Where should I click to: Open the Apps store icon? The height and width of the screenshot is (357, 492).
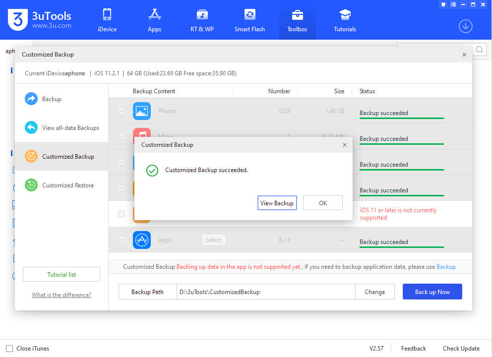(x=154, y=15)
